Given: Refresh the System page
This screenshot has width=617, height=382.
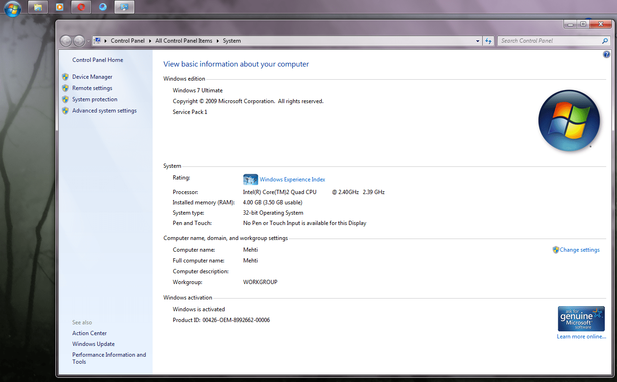Looking at the screenshot, I should (x=488, y=41).
